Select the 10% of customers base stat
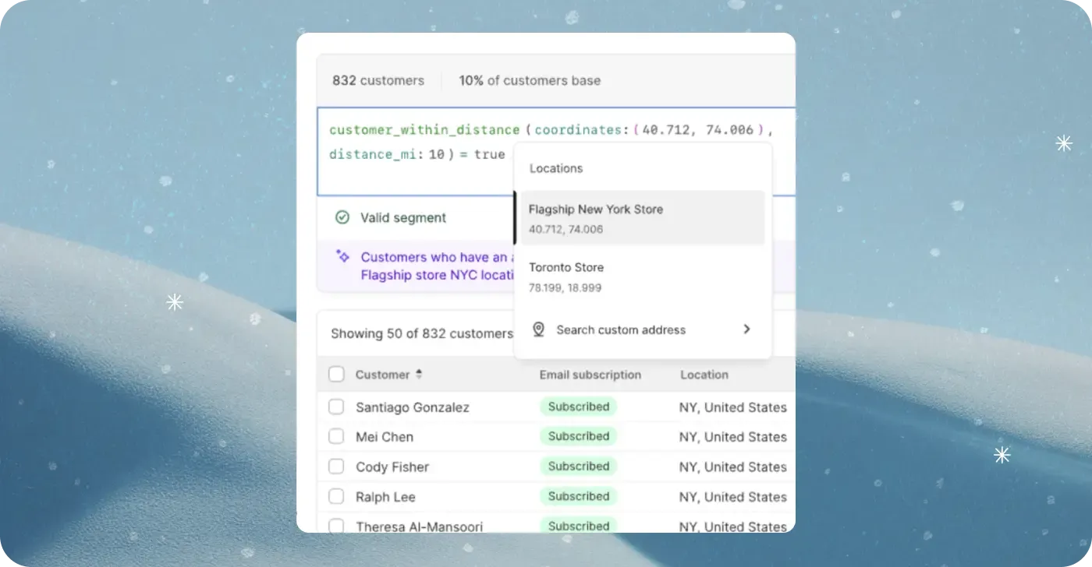Screen dimensions: 1092x567 point(530,80)
